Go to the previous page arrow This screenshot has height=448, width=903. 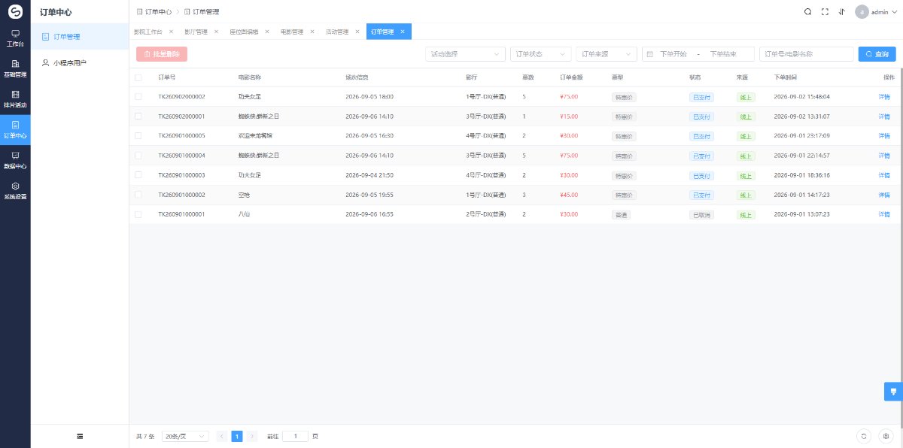coord(222,436)
